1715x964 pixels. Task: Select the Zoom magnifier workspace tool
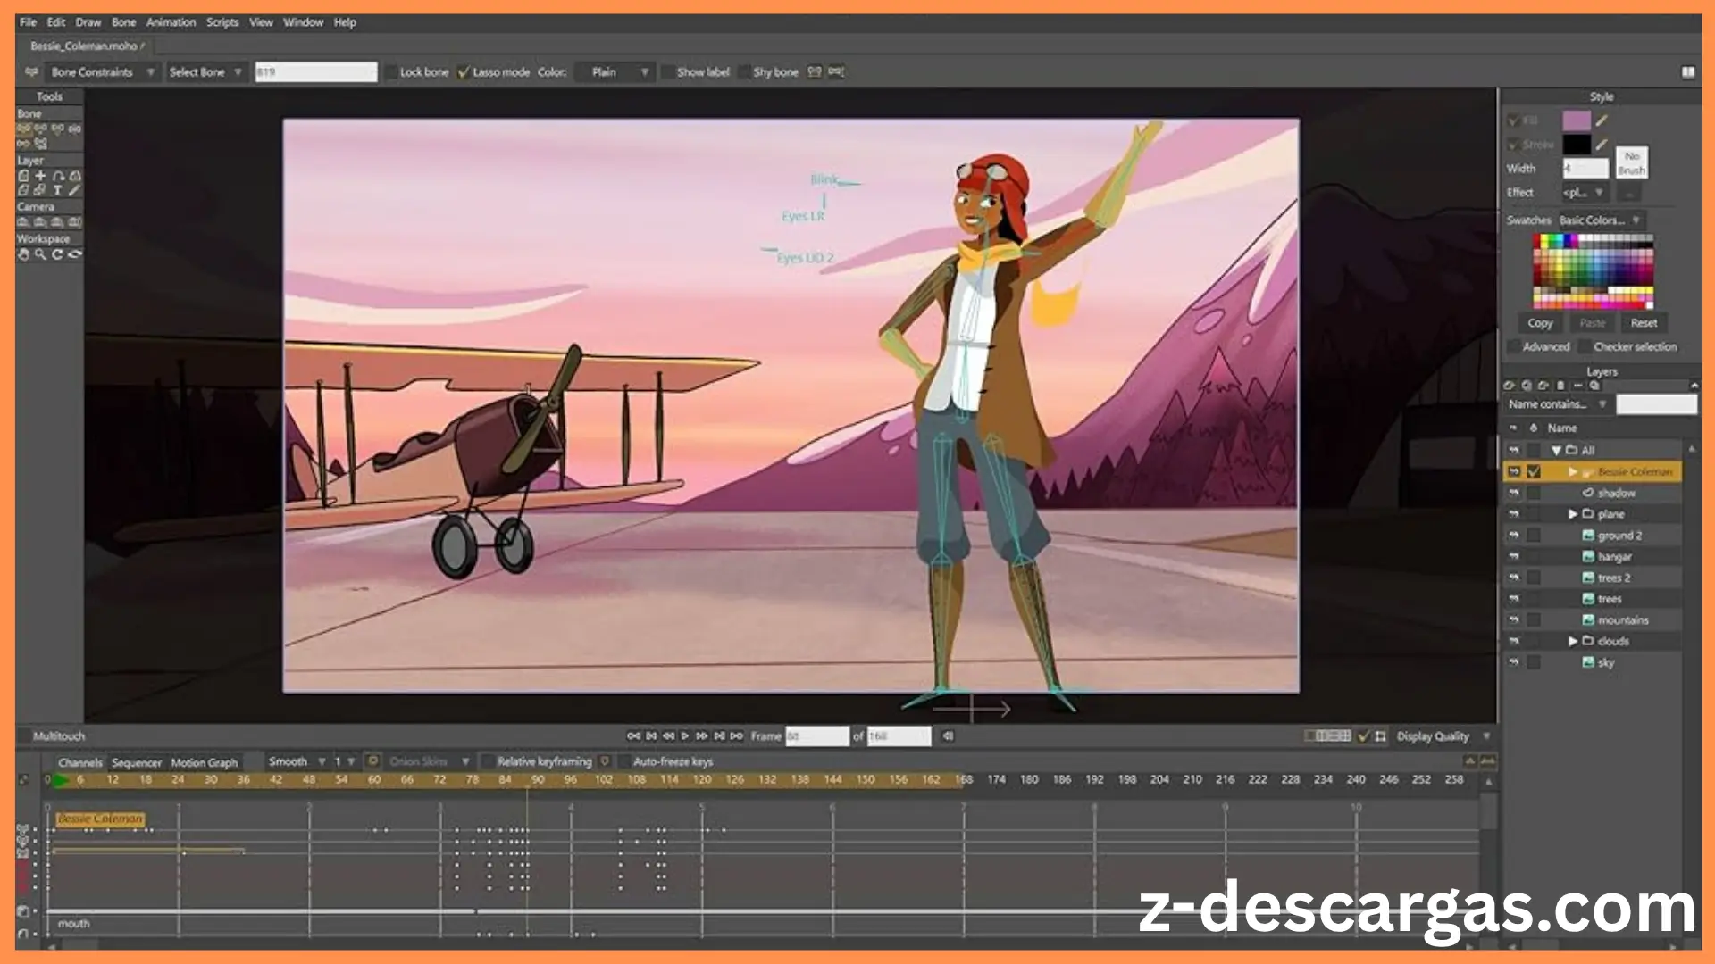40,254
